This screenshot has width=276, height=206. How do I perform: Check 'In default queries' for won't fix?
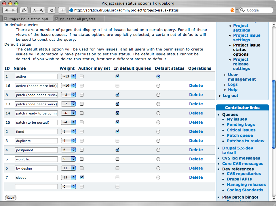pyautogui.click(x=117, y=159)
